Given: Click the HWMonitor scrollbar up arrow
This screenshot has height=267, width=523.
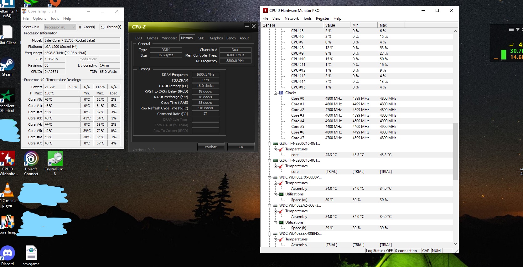Looking at the screenshot, I should 455,31.
